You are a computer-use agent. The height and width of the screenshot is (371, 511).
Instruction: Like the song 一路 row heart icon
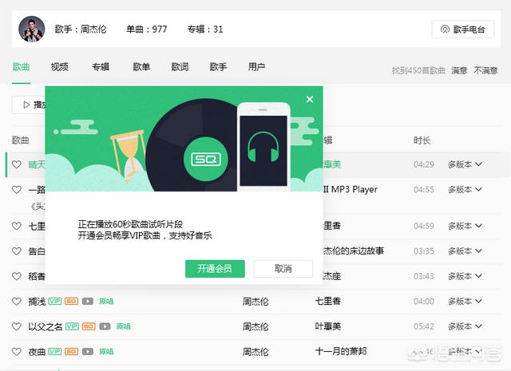click(17, 190)
